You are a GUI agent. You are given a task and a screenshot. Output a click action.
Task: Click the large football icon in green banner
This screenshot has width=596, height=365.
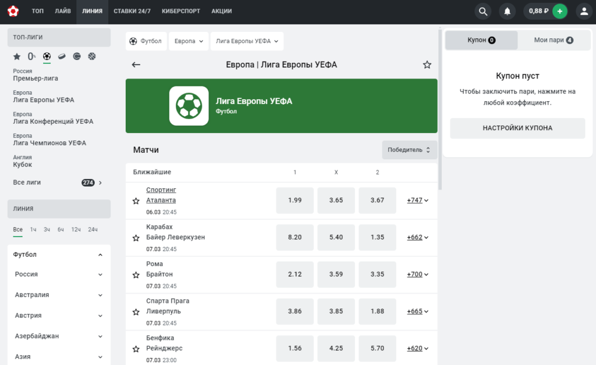pyautogui.click(x=189, y=106)
